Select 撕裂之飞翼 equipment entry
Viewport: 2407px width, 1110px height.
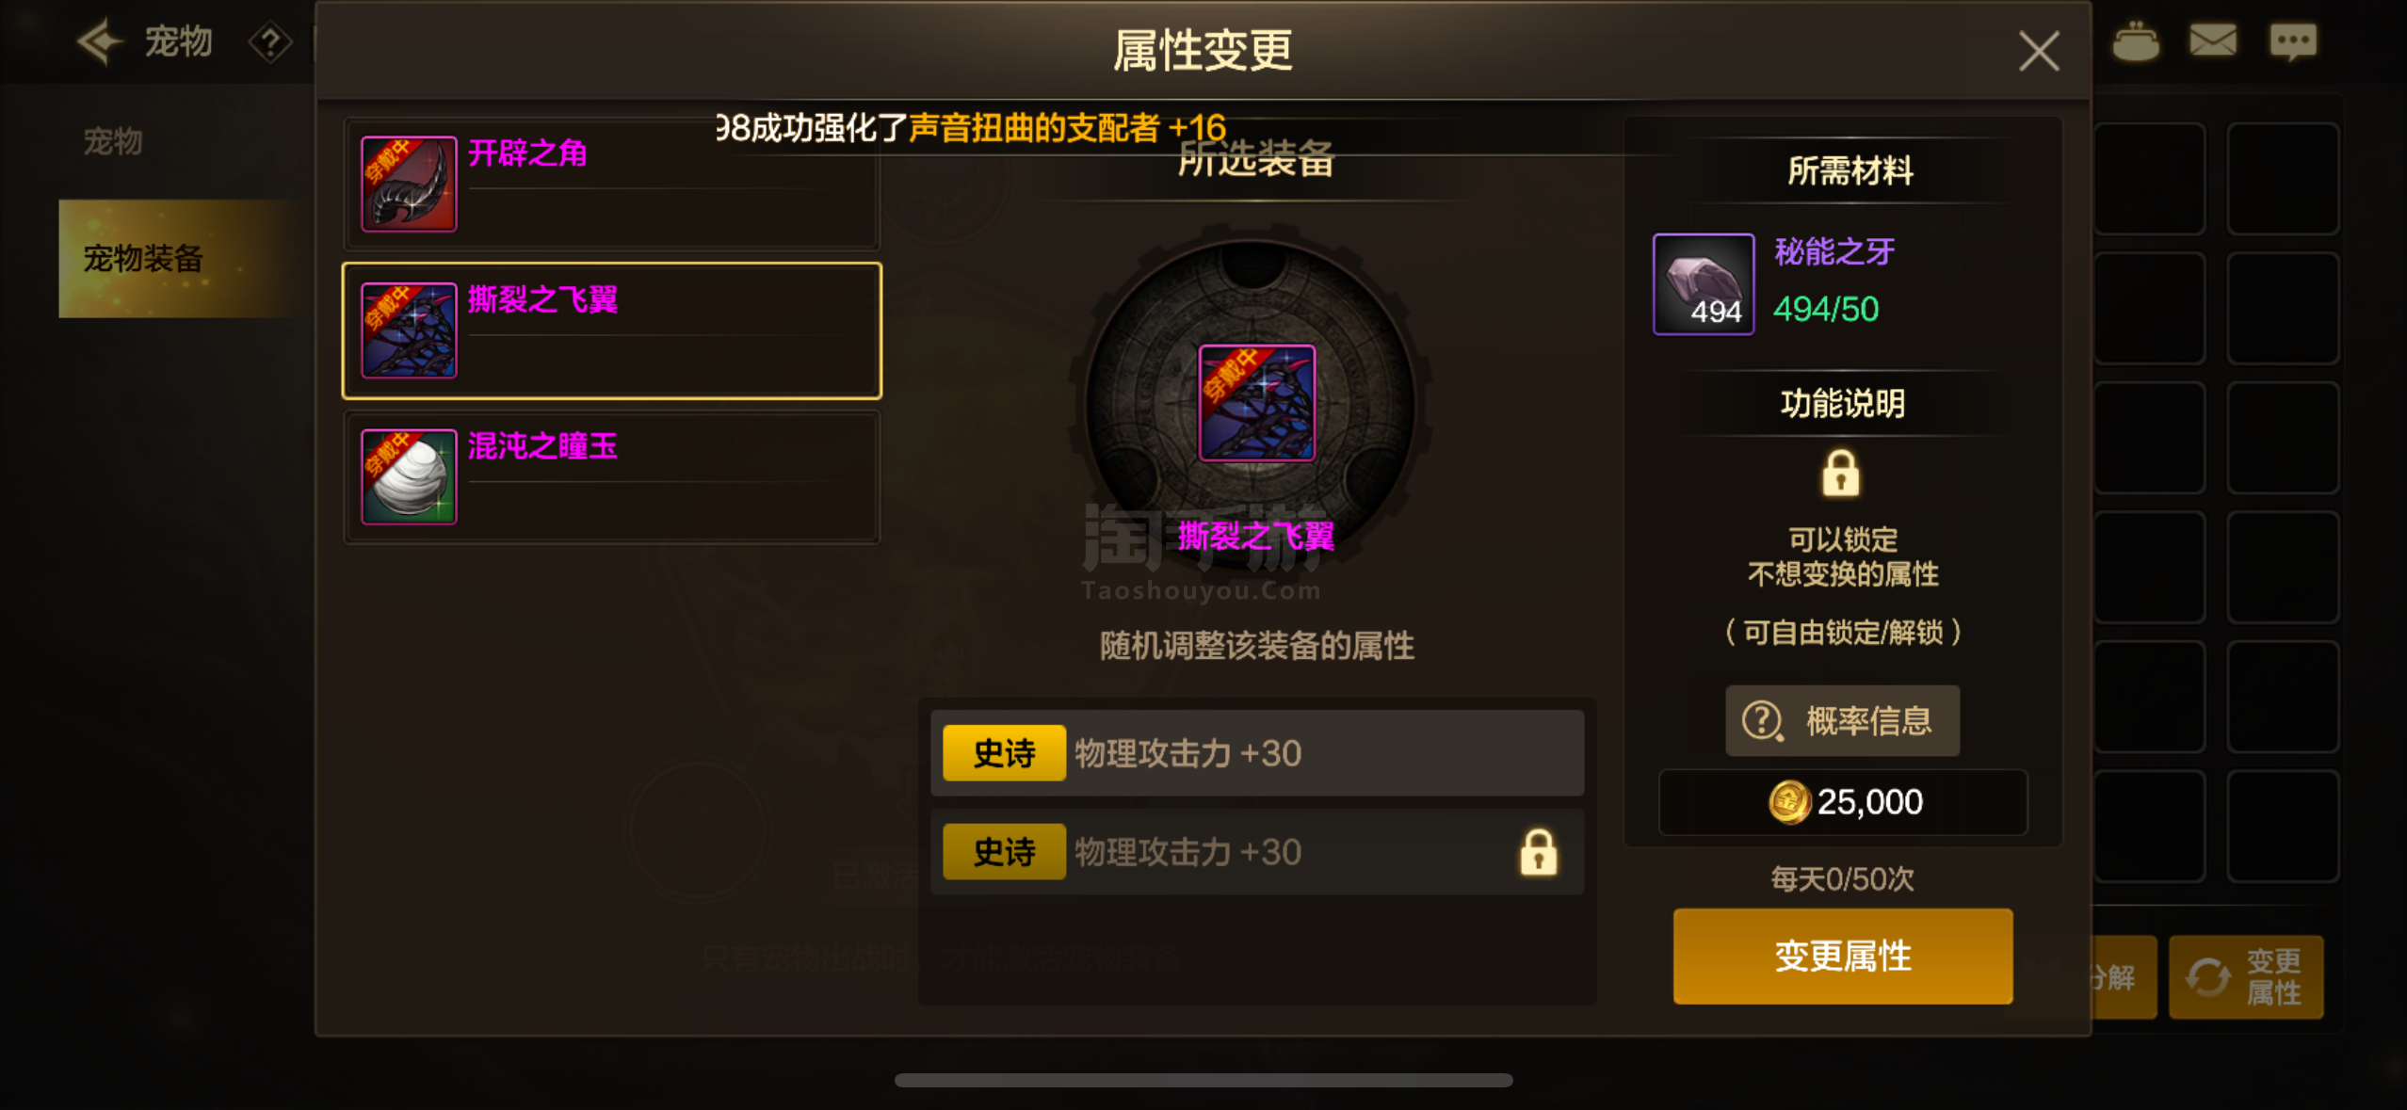click(x=612, y=330)
